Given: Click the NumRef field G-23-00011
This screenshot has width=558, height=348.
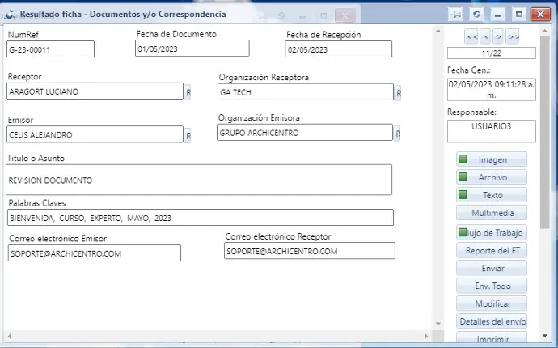Looking at the screenshot, I should coord(50,49).
